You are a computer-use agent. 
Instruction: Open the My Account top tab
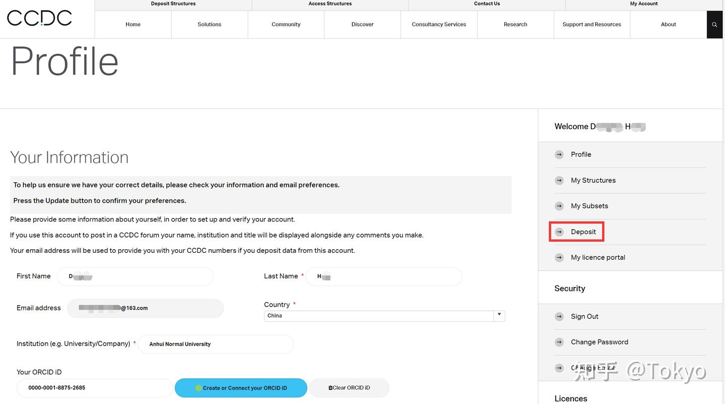(x=644, y=4)
